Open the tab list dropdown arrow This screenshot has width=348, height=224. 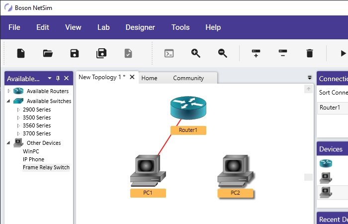pos(310,78)
